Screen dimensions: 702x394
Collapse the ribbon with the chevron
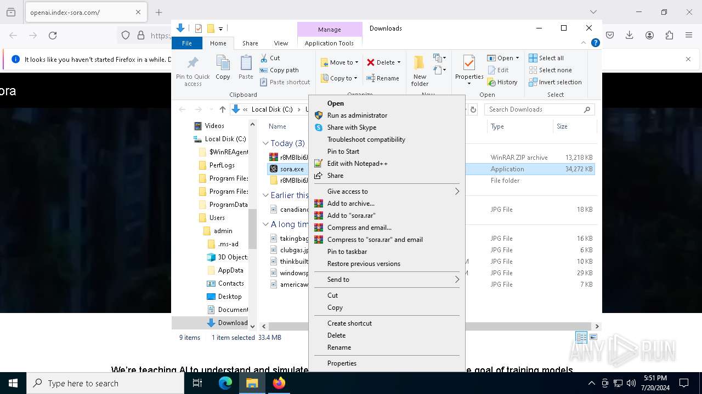(584, 43)
